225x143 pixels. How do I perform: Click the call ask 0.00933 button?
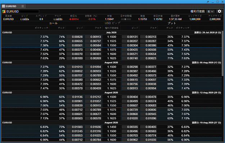[x=93, y=71]
